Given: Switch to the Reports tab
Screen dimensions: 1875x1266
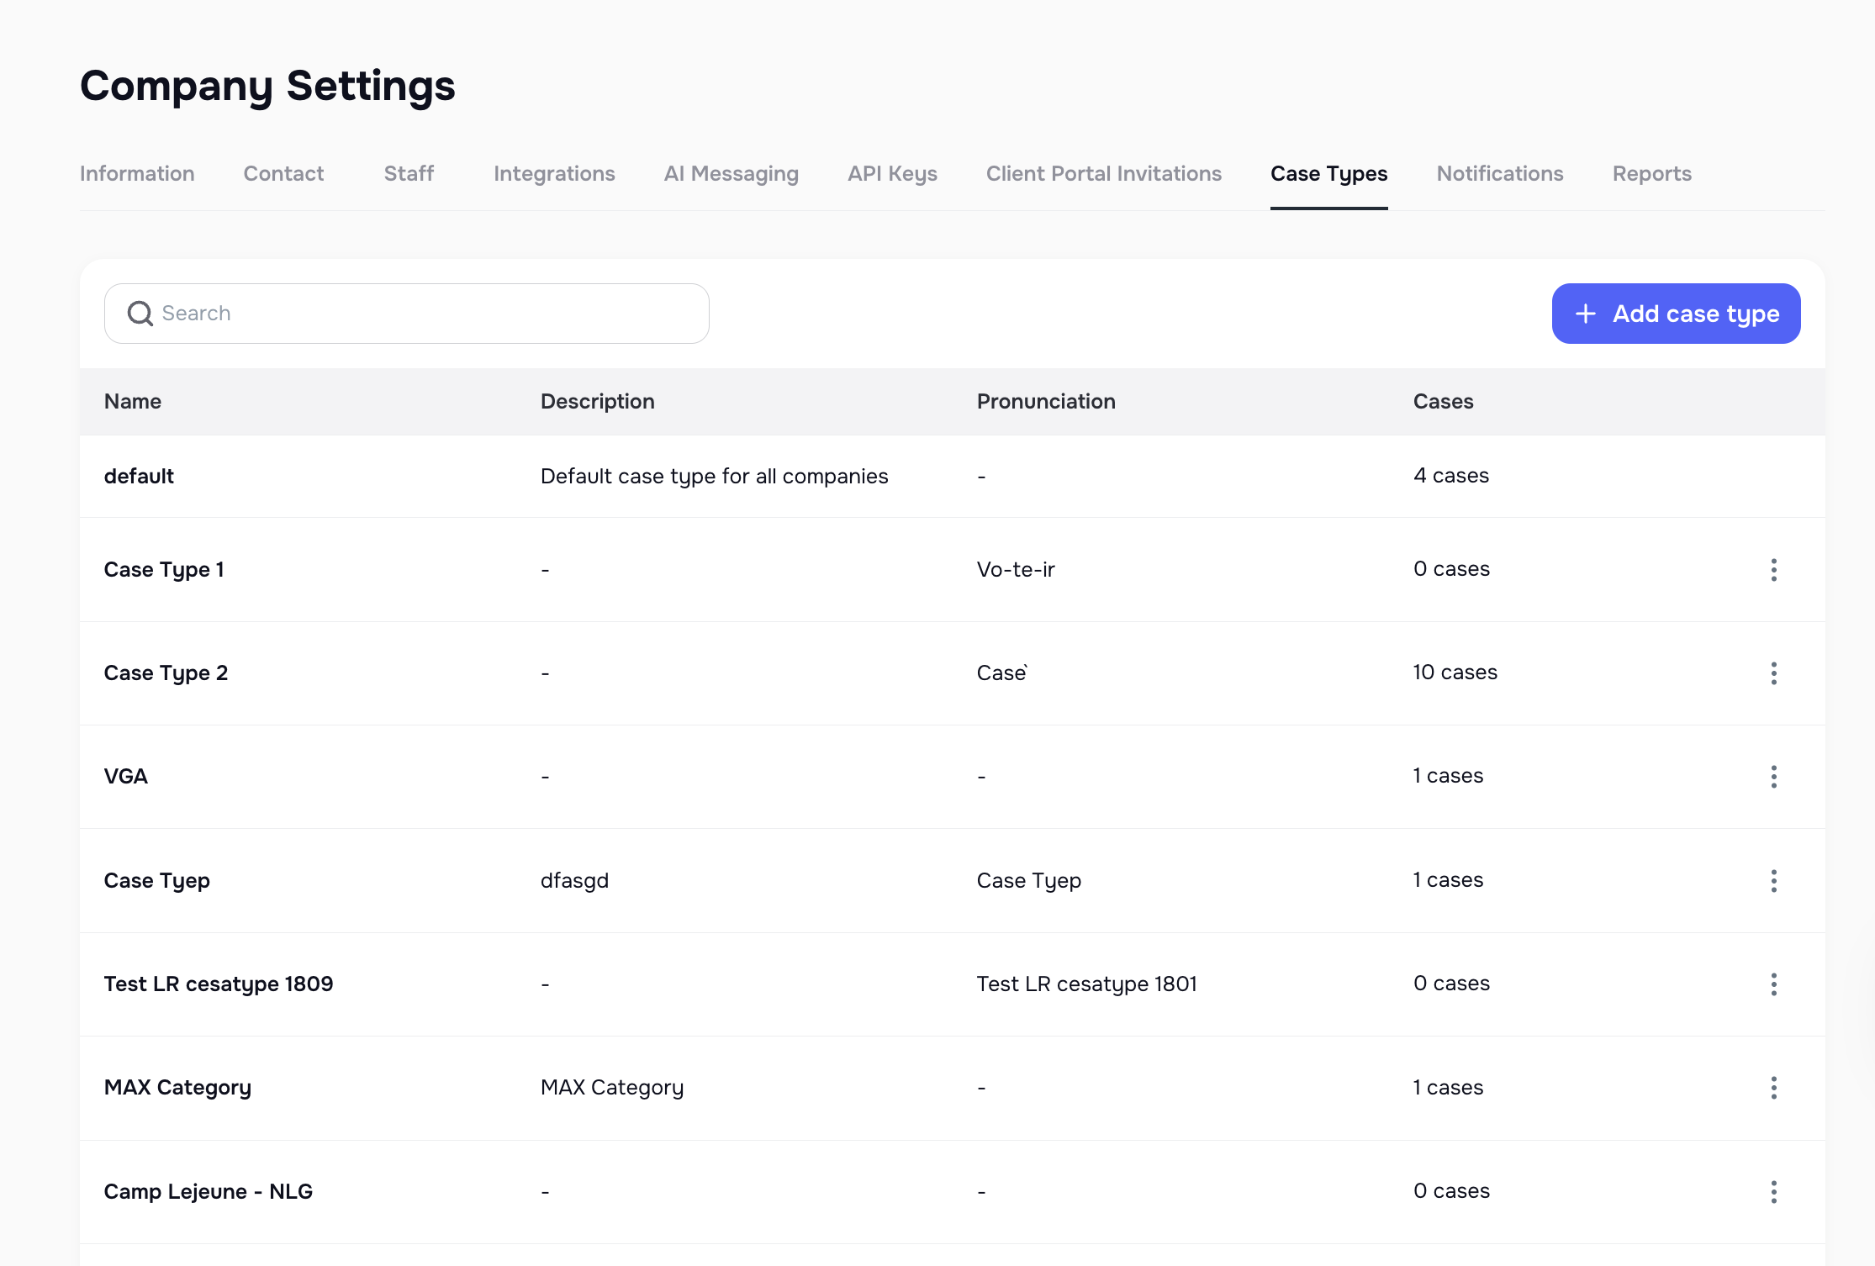Looking at the screenshot, I should 1651,174.
